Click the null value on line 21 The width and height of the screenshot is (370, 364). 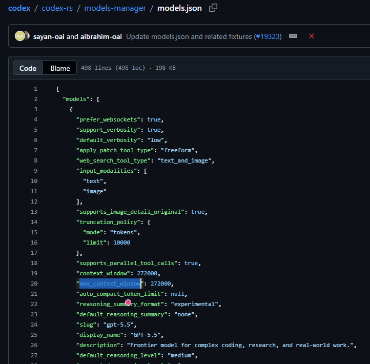tap(177, 294)
